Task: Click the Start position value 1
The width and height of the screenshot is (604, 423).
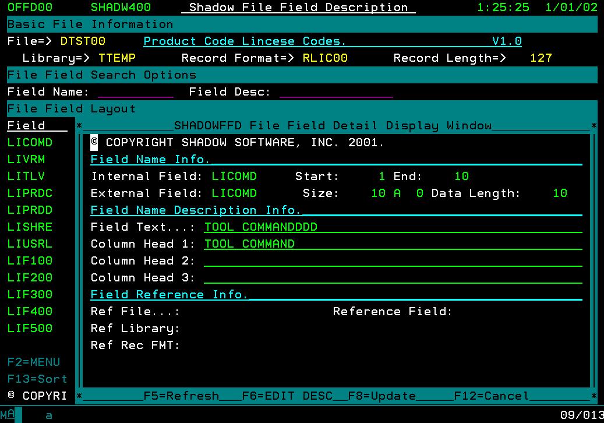Action: point(382,177)
